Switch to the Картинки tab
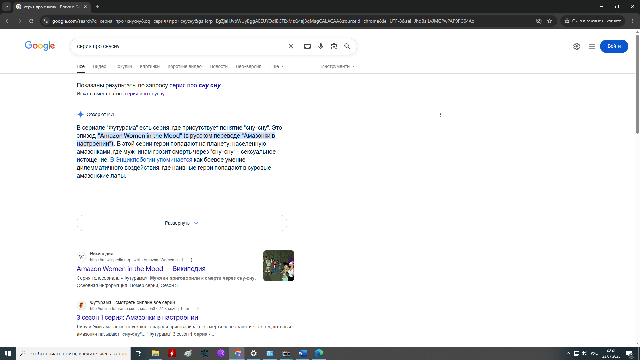Image resolution: width=640 pixels, height=360 pixels. point(150,66)
